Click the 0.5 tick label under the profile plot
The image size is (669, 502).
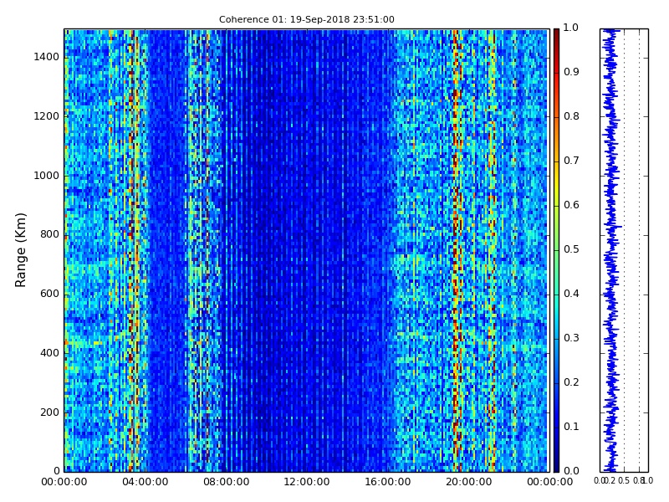tap(624, 480)
